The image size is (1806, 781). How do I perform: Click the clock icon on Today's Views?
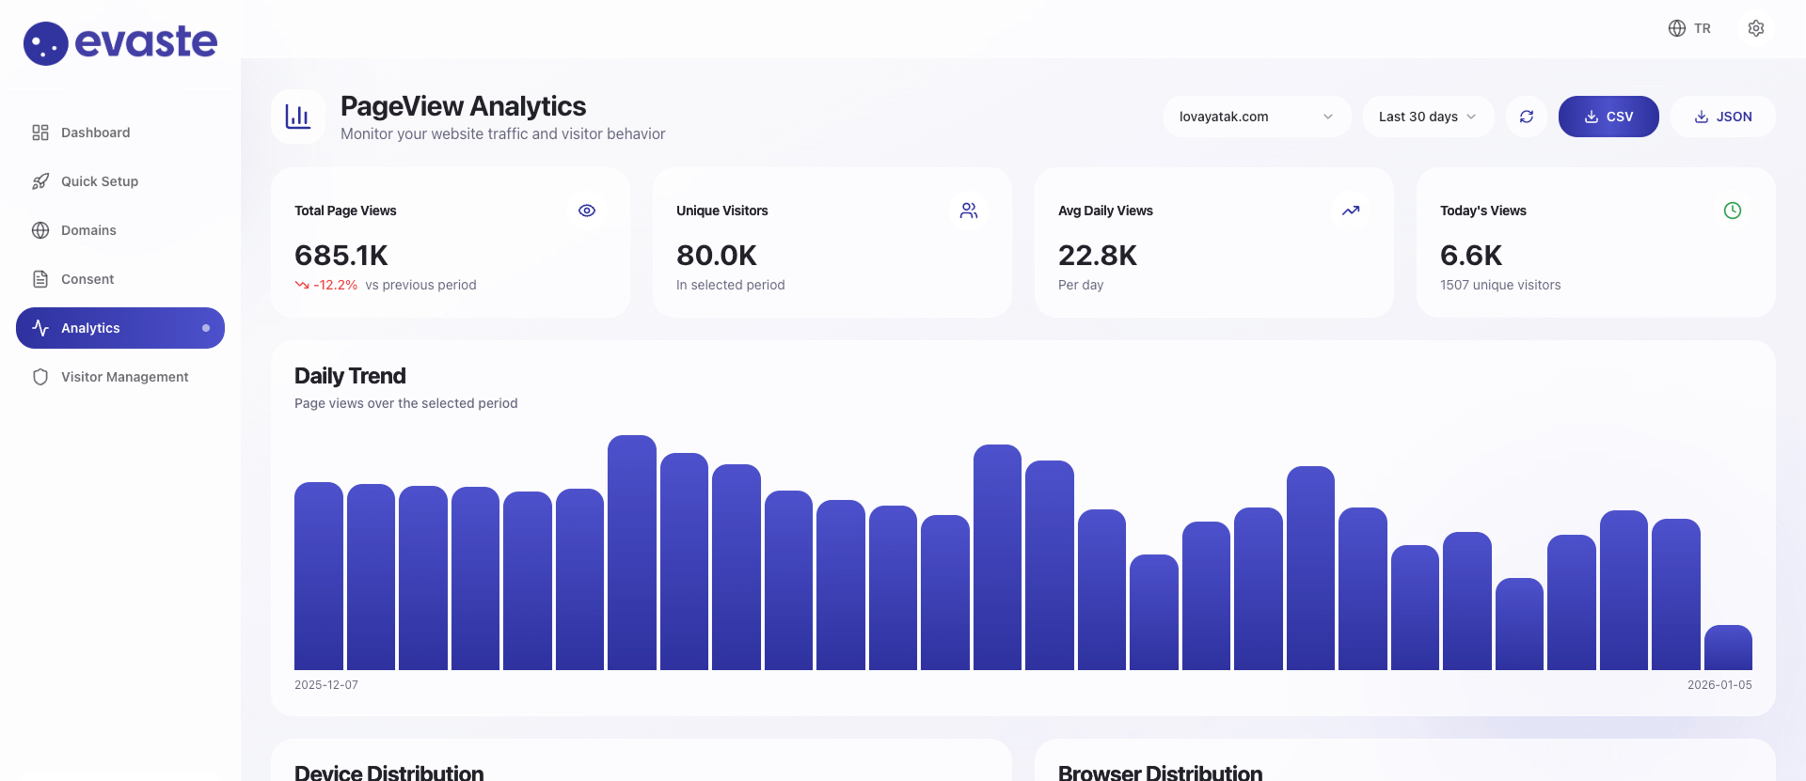tap(1733, 211)
